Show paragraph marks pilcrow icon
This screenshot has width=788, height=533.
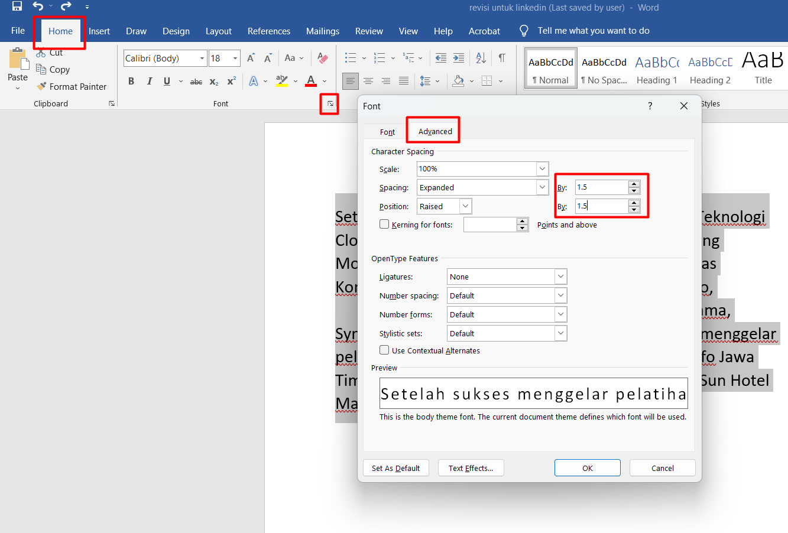501,58
